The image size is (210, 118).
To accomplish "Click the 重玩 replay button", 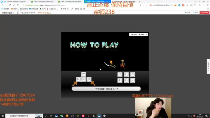I will coord(195,12).
